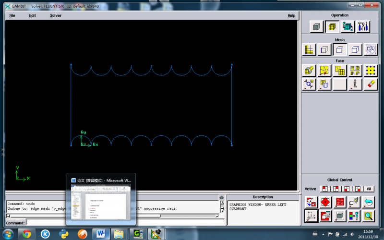Activate the upper-left quadrant toggle
The width and height of the screenshot is (384, 240).
tap(325, 189)
